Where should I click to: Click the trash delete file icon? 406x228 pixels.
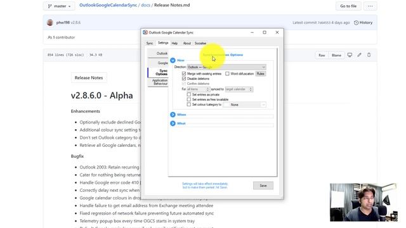pos(369,55)
